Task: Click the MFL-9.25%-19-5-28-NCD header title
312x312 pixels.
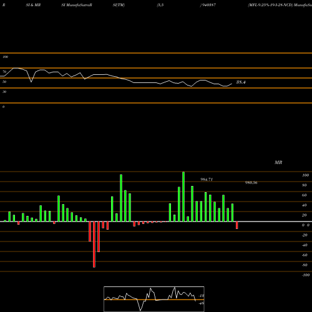Action: point(270,5)
